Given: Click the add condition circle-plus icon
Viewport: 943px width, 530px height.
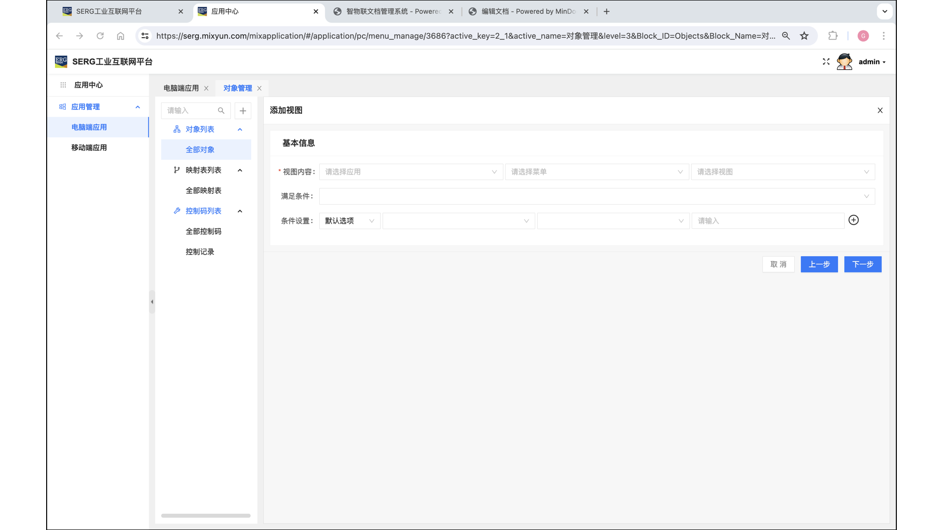Looking at the screenshot, I should (854, 220).
